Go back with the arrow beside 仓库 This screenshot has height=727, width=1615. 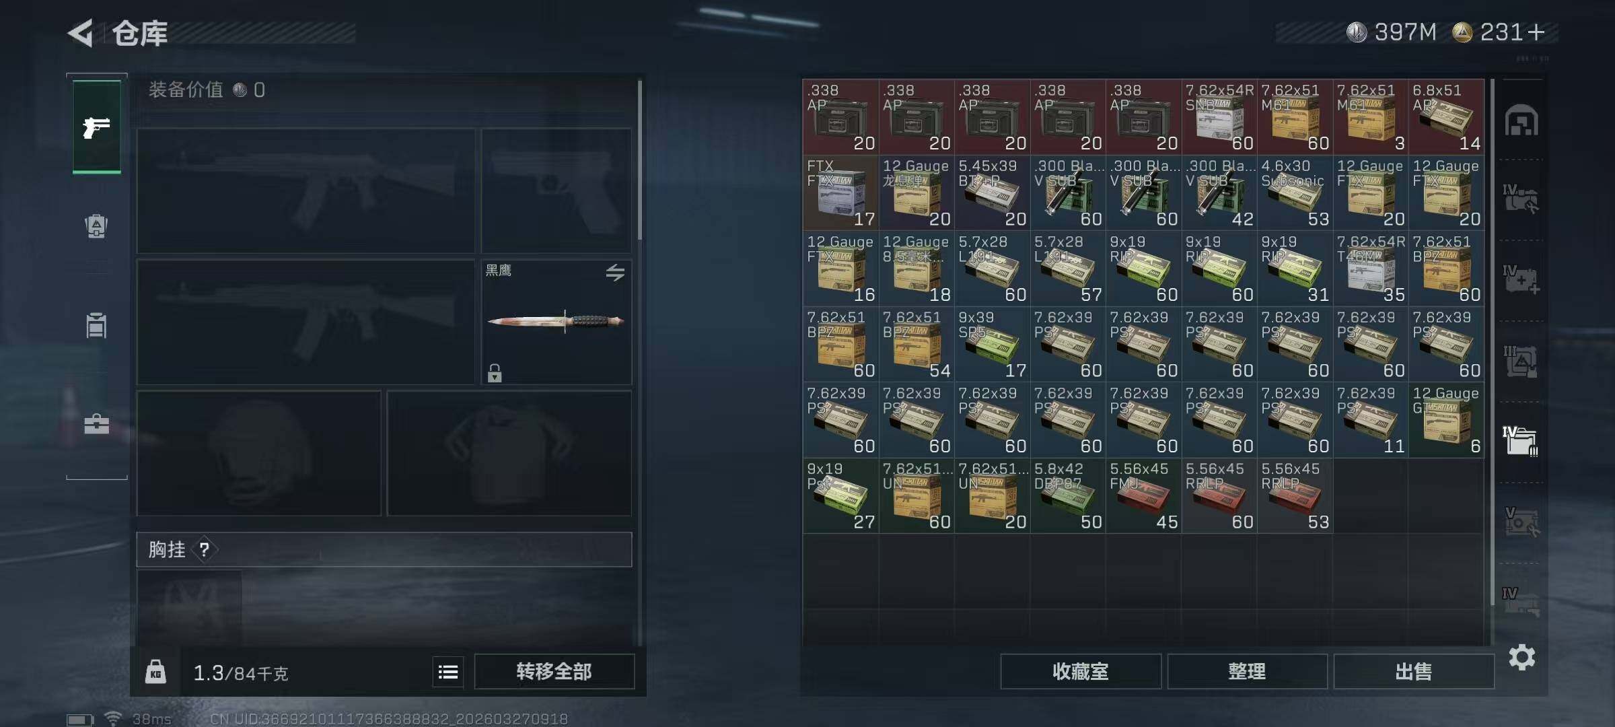[81, 32]
